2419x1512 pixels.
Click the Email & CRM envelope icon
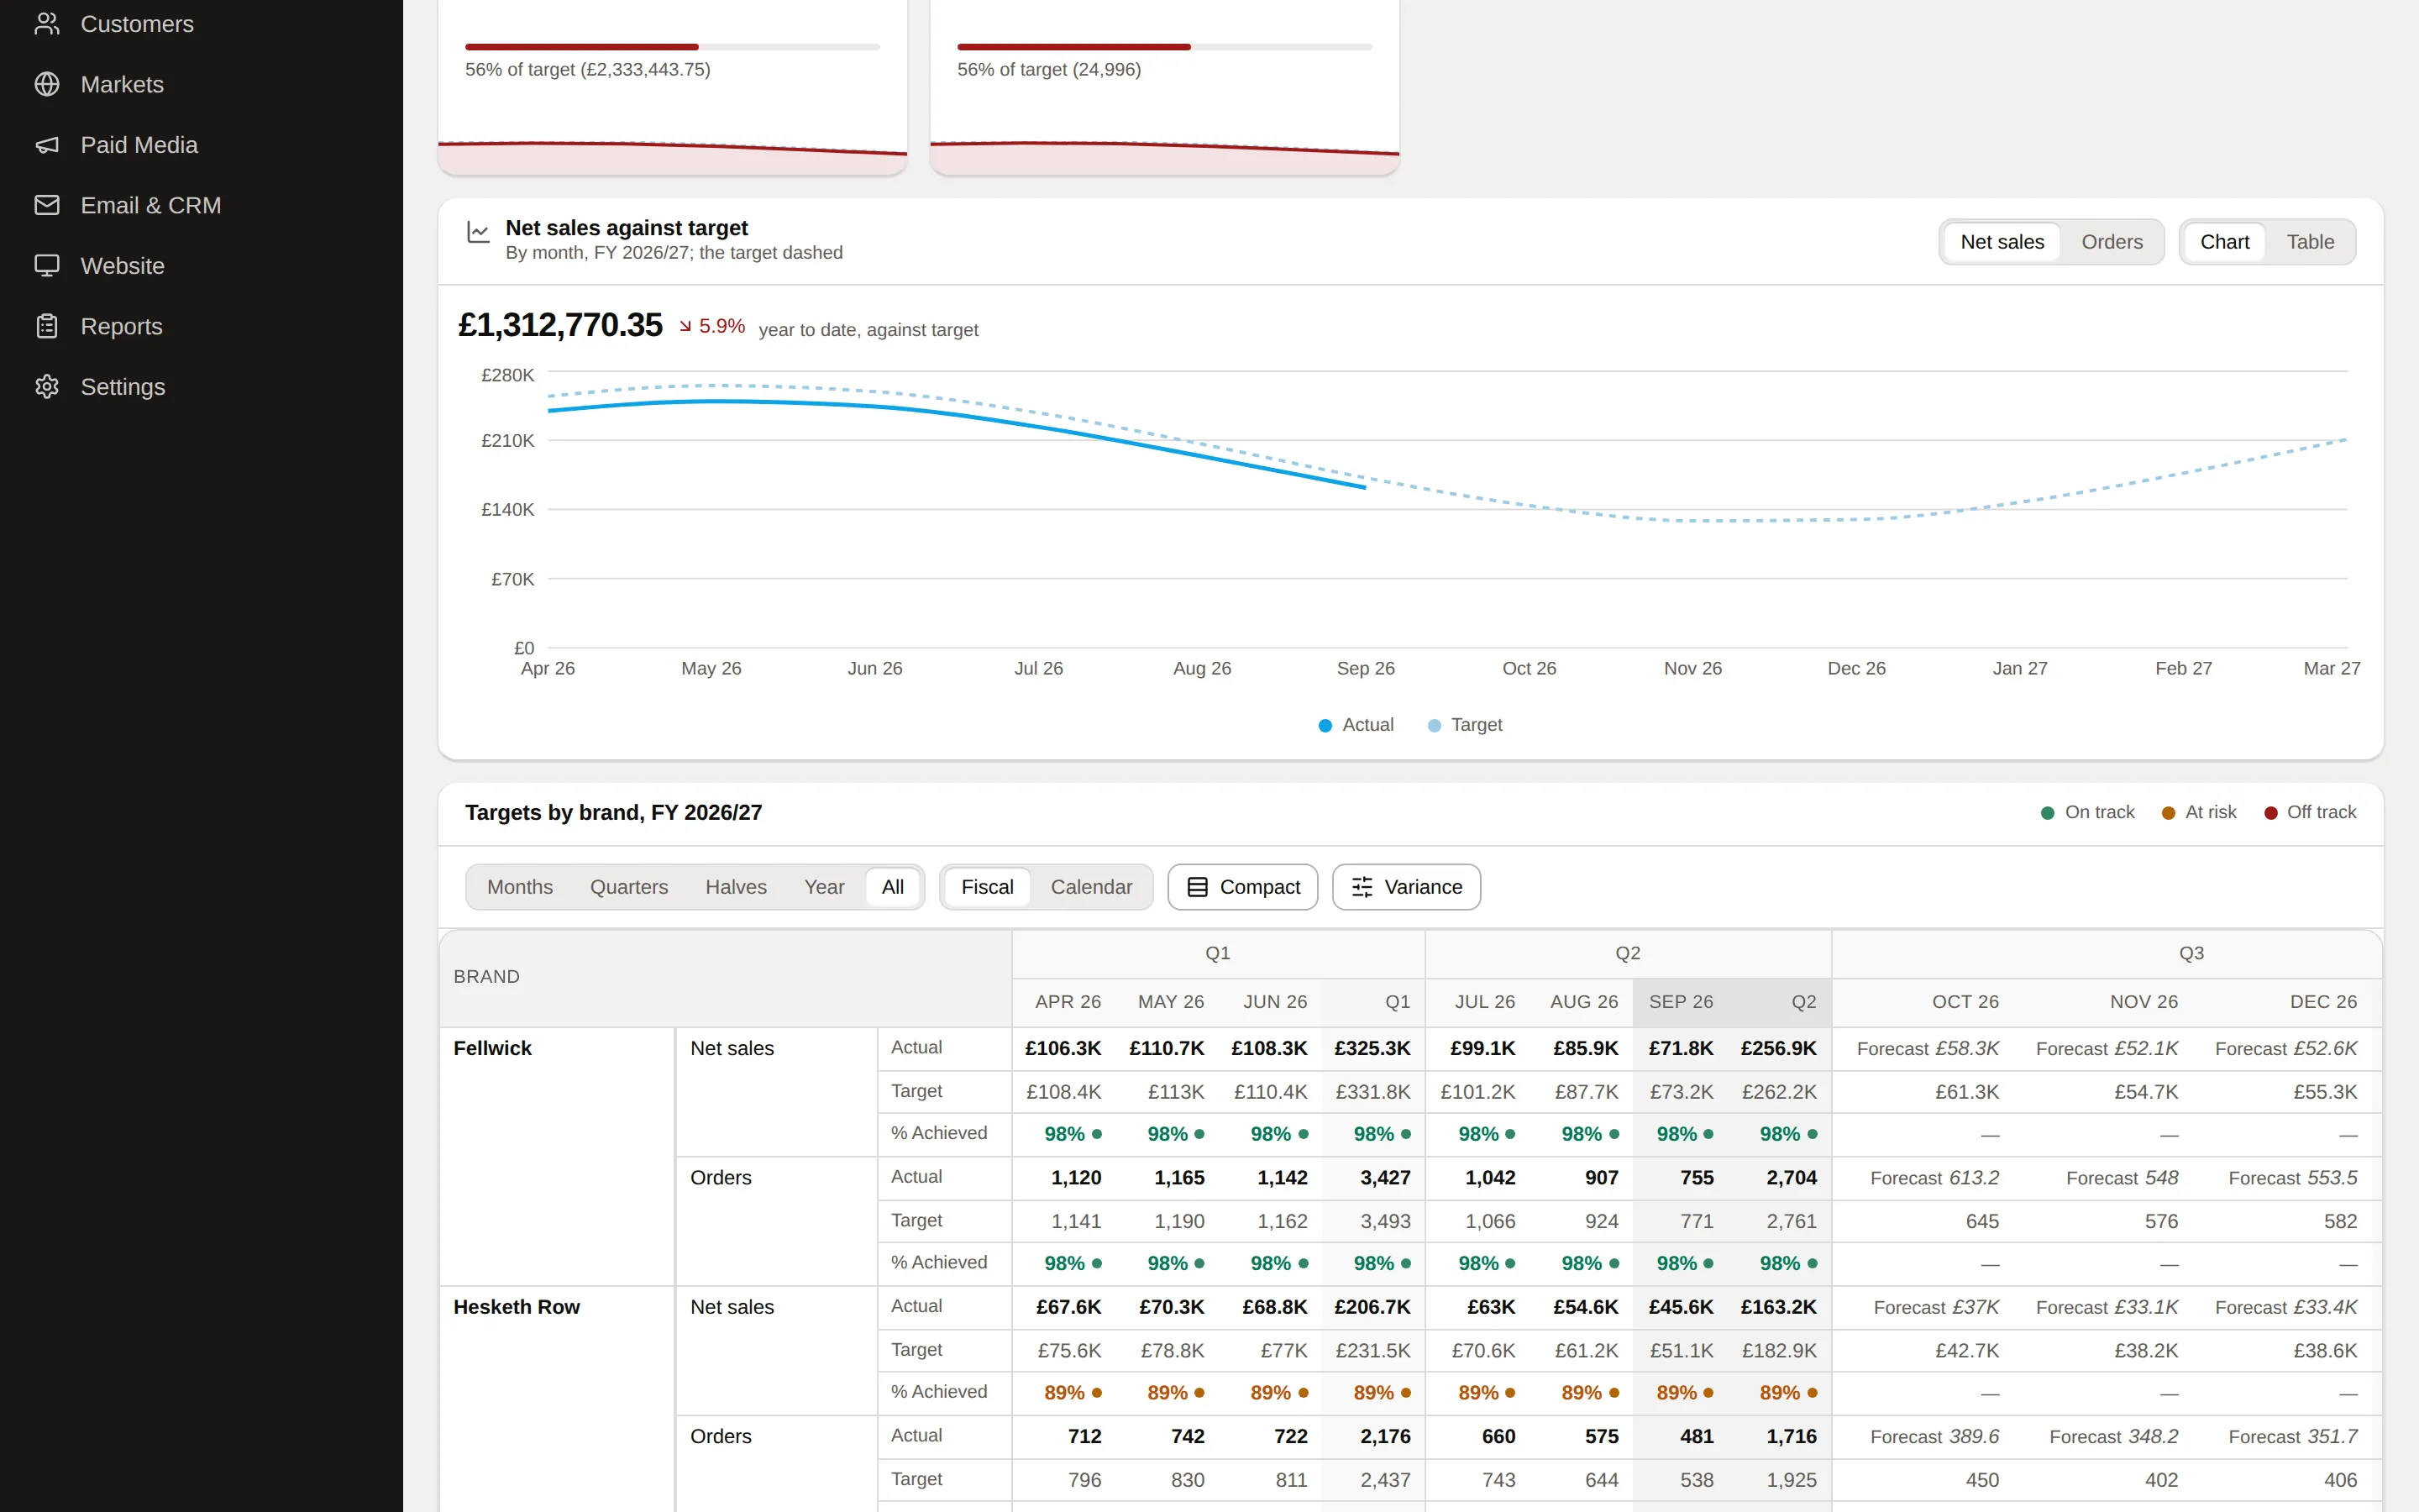click(x=47, y=205)
